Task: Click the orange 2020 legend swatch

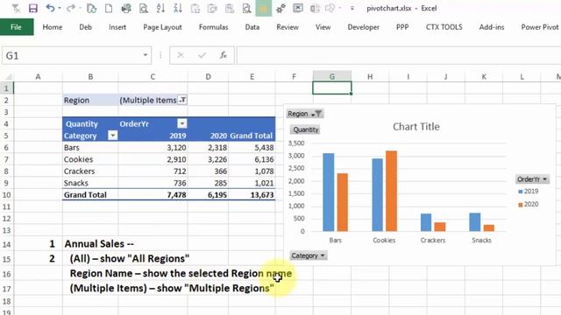Action: pos(521,205)
